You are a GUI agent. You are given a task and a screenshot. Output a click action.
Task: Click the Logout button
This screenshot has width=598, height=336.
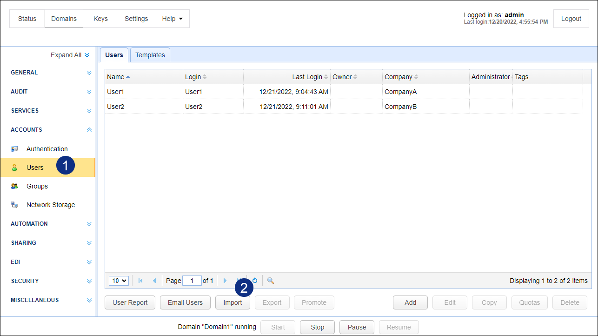coord(571,19)
